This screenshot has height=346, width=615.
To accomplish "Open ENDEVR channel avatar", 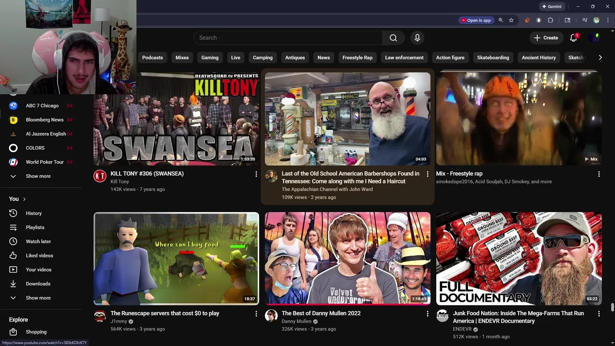I will (443, 316).
